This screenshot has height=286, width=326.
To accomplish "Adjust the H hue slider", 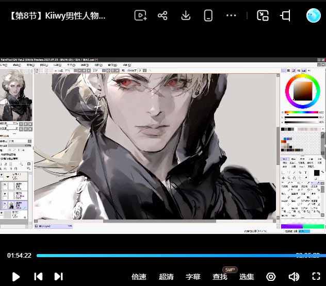I will [301, 112].
